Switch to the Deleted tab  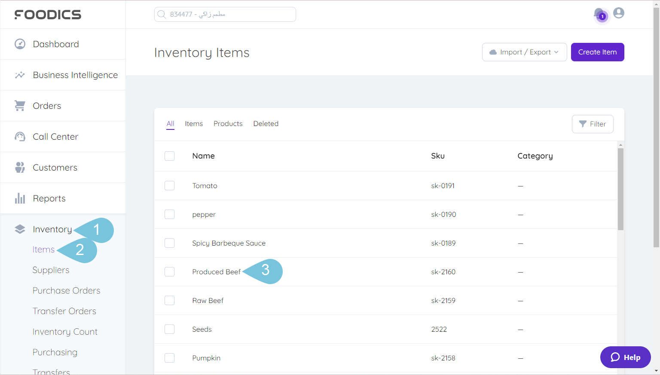266,123
